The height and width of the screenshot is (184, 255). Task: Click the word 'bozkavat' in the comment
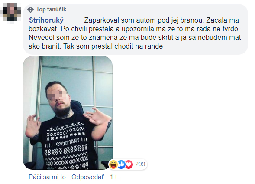[x=43, y=29]
